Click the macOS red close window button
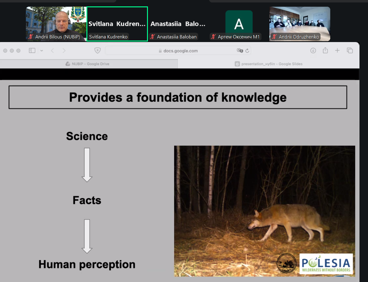Screen dimensions: 368x282 tap(5, 51)
